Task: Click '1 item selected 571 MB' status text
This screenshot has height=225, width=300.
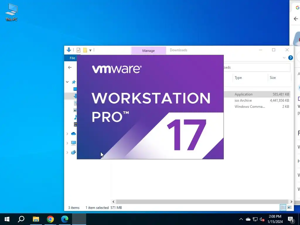Action: (x=103, y=208)
